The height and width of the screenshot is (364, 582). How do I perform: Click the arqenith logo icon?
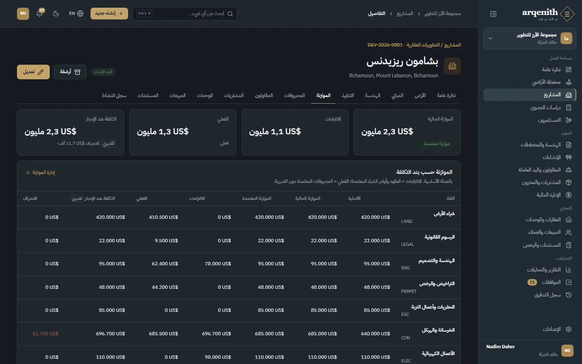pyautogui.click(x=567, y=14)
